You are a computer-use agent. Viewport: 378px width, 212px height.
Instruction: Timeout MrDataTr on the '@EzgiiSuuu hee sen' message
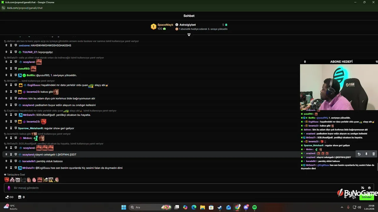[x=11, y=168]
